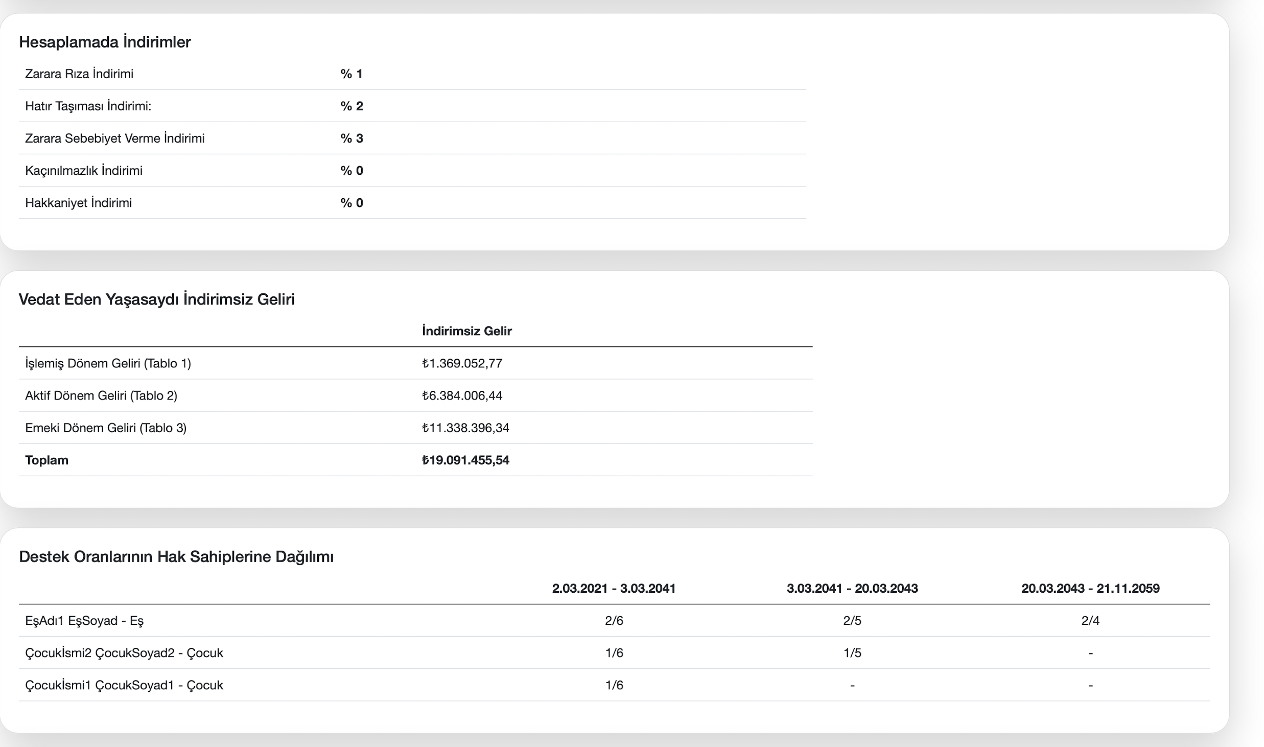Click the 1/6 share for Çocukİsmi1
Viewport: 1264px width, 747px height.
614,685
